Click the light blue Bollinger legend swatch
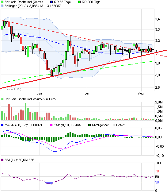Viewport: 167px width, 193px height. point(2,6)
